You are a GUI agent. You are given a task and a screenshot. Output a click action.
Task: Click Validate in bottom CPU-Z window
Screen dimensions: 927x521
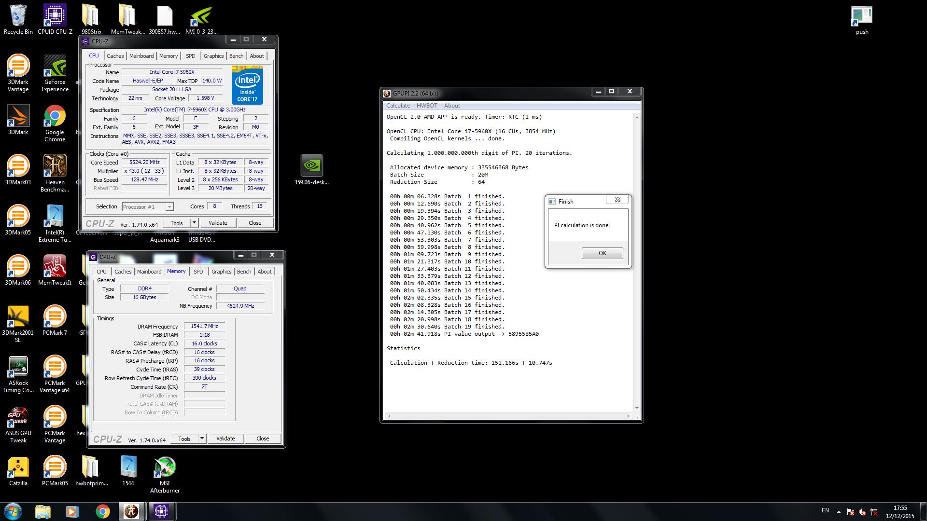click(225, 439)
